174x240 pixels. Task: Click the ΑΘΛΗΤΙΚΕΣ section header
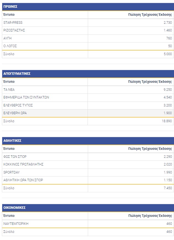point(12,141)
